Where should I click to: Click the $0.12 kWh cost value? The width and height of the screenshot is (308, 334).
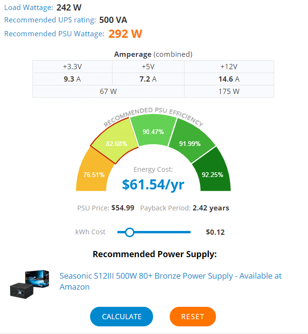pos(215,232)
